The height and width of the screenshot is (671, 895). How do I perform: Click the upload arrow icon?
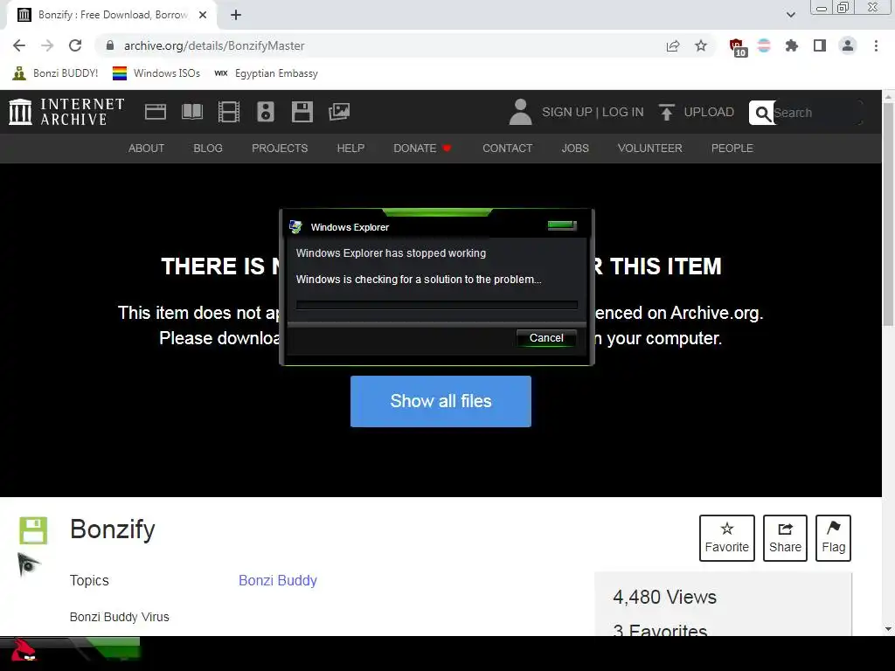666,112
